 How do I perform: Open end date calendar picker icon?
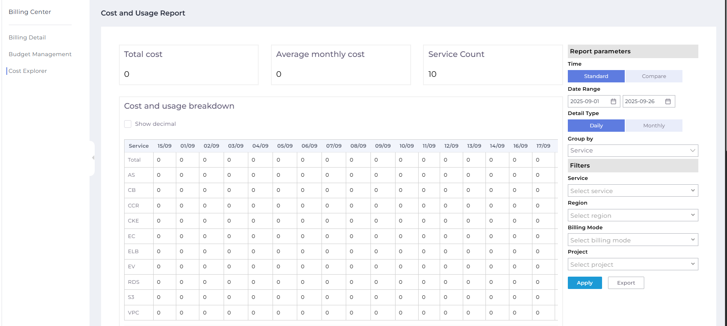(668, 102)
